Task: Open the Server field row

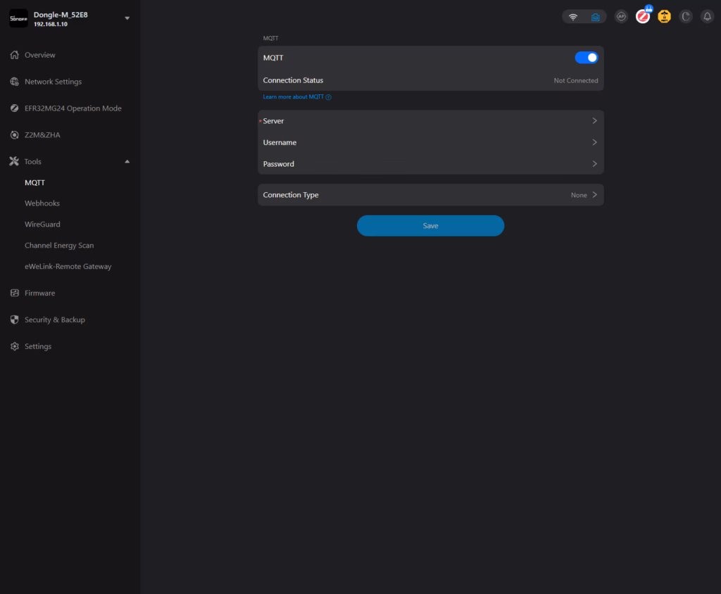Action: tap(430, 121)
